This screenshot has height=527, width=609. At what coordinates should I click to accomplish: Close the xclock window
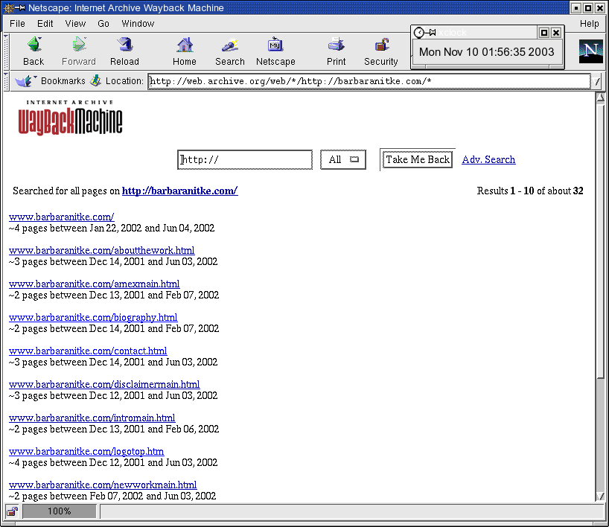click(x=556, y=33)
